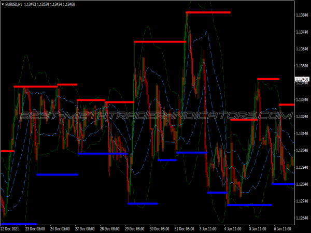Click the 4 Jan 11:00 time label

(x=233, y=229)
